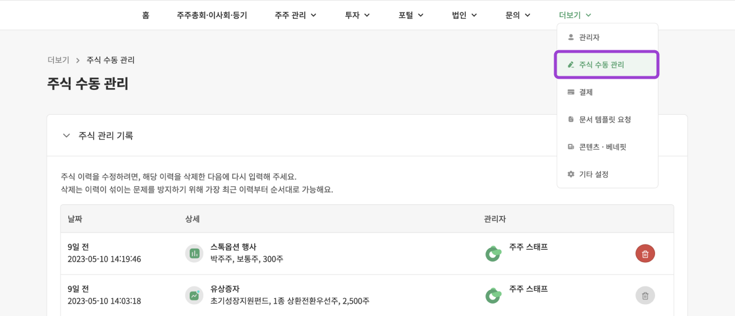
Task: Collapse the 주식 관리 기록 section
Action: point(66,136)
